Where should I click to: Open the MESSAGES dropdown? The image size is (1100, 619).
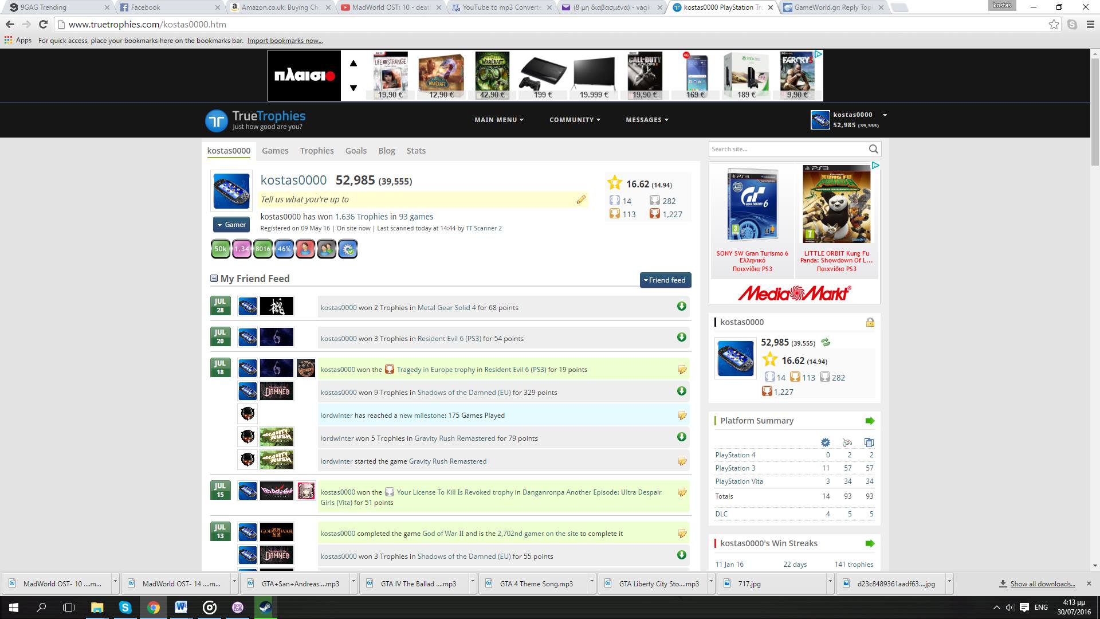pos(647,120)
